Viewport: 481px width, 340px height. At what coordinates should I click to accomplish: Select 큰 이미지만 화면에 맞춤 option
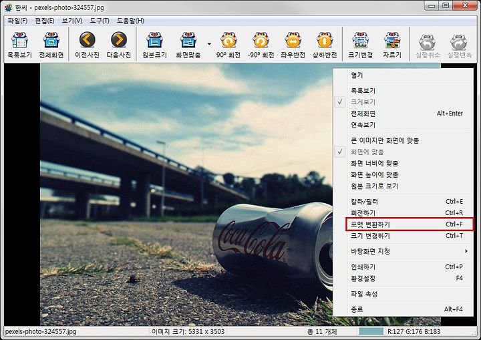click(x=404, y=140)
